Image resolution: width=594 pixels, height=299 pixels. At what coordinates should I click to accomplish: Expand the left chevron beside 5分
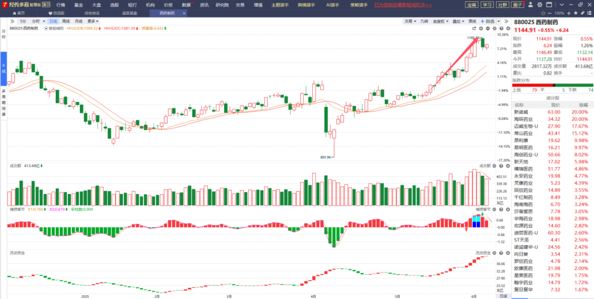click(12, 21)
